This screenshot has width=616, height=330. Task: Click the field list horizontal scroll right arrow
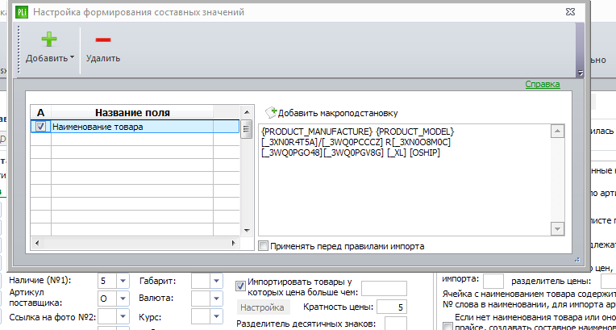(233, 244)
